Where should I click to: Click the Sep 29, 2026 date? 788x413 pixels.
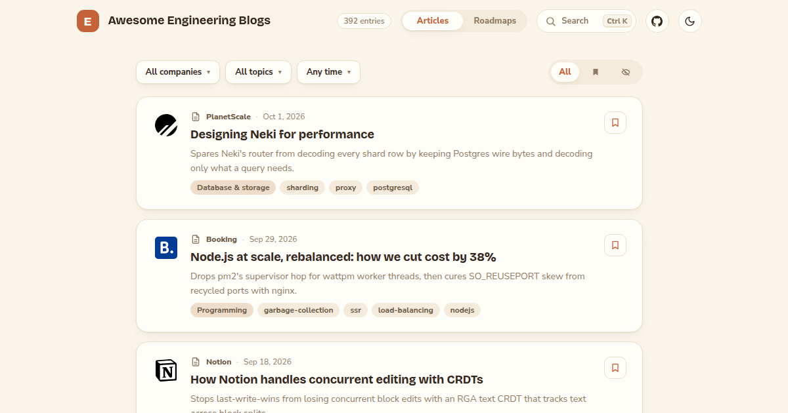[x=273, y=239]
